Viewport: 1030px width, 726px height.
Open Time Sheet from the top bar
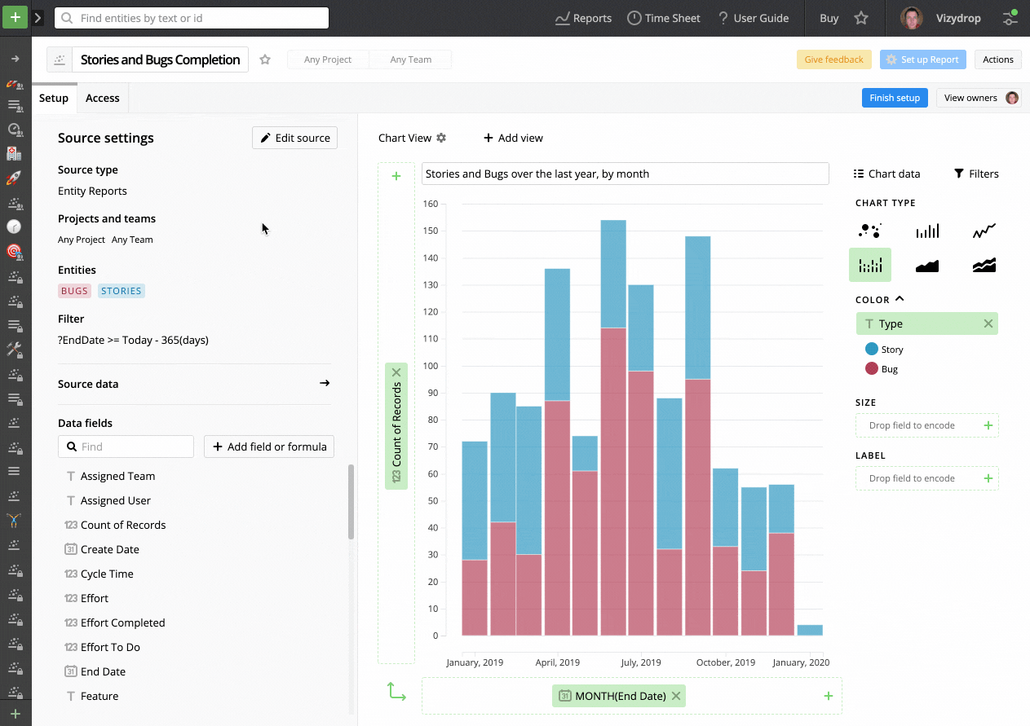664,17
